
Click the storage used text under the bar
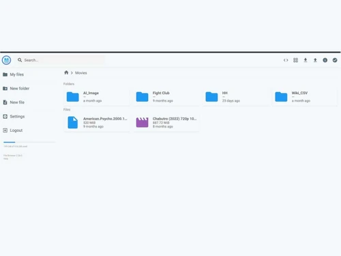coord(15,146)
